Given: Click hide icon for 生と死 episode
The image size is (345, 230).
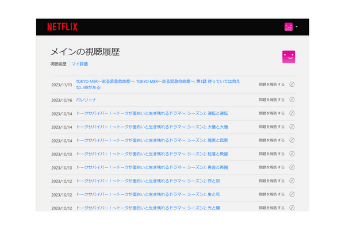Looking at the screenshot, I should point(292,194).
